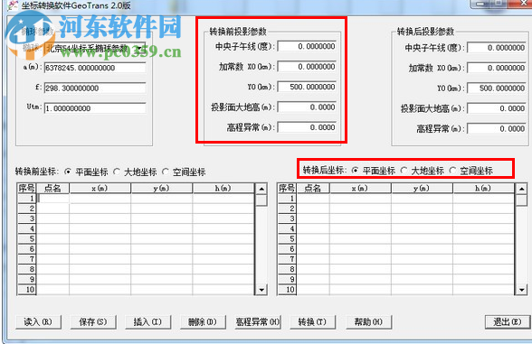Click Y0 field in 转换后投影参数
Viewport: 532px width, 344px height.
(x=497, y=88)
